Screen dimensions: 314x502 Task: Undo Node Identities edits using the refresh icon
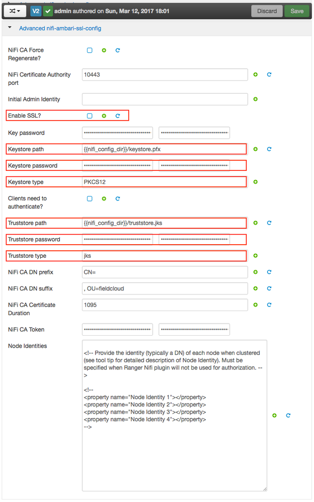[x=287, y=416]
